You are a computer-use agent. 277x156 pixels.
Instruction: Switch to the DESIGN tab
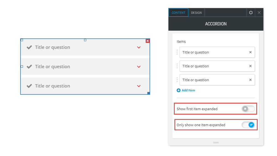196,13
